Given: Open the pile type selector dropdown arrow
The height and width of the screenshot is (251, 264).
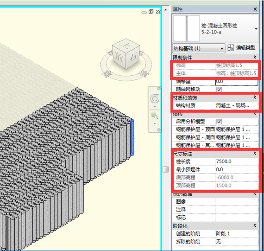Looking at the screenshot, I should click(256, 29).
